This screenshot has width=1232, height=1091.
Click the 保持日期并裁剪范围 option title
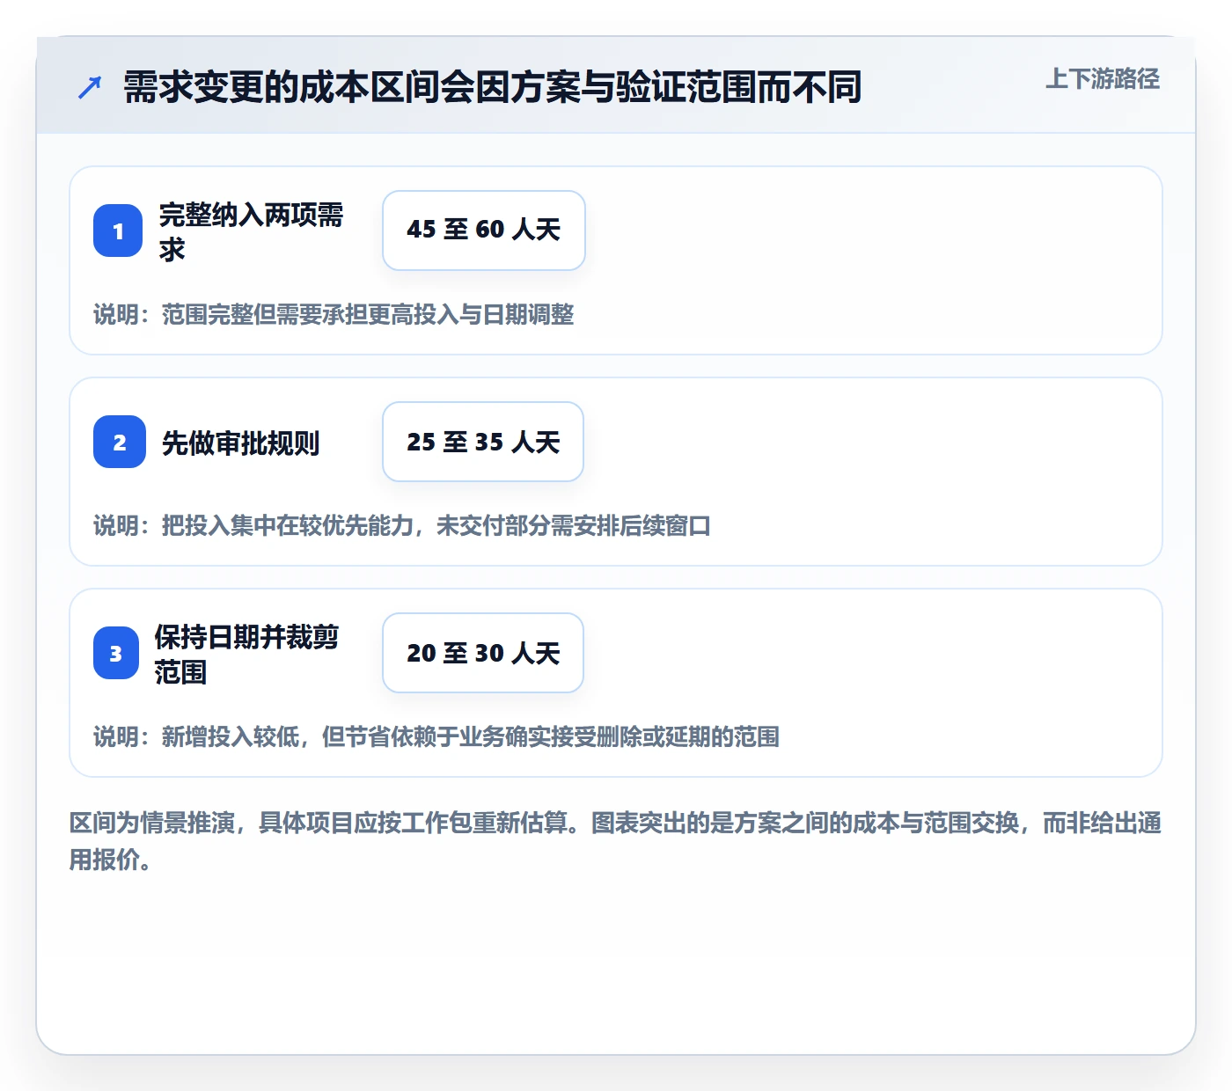pyautogui.click(x=247, y=654)
